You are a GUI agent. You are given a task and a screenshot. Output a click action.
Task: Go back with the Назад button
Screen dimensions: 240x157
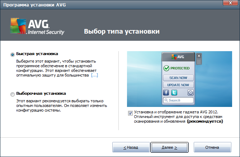pyautogui.click(x=131, y=147)
